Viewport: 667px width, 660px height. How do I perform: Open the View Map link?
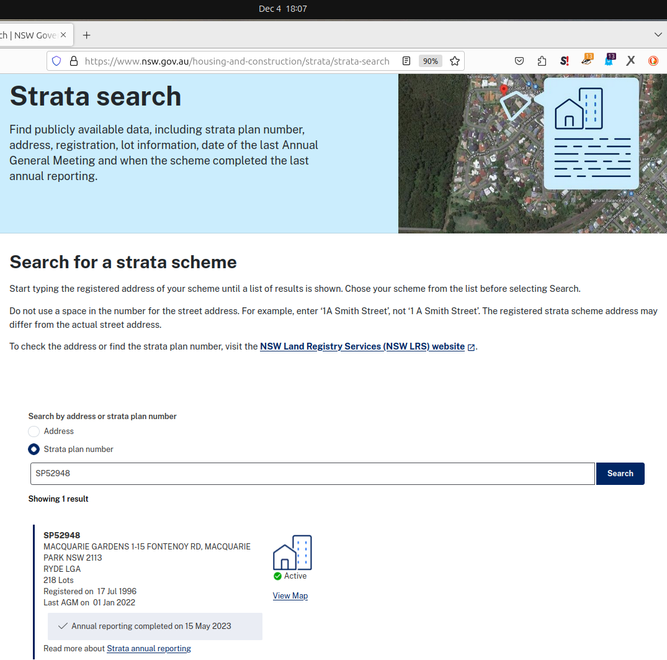(x=290, y=596)
